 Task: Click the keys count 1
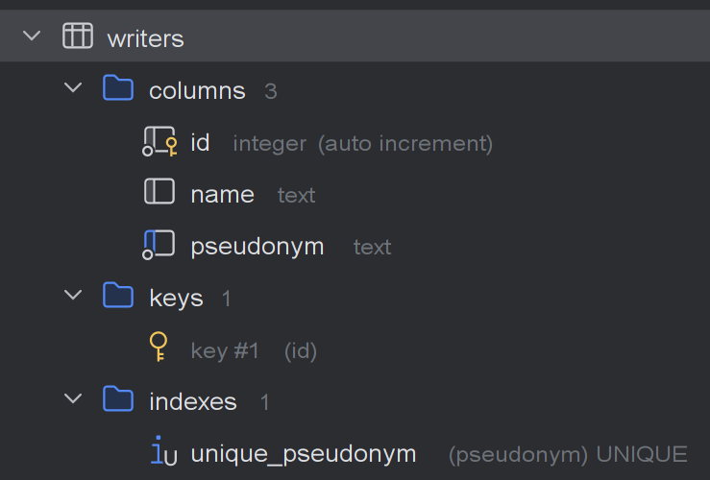coord(227,299)
